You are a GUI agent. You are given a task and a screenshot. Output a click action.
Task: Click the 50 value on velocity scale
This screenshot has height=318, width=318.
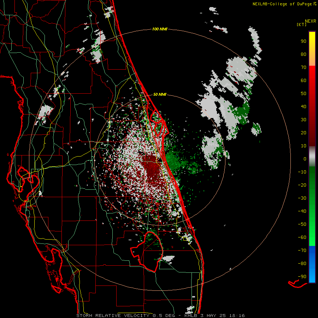[304, 94]
